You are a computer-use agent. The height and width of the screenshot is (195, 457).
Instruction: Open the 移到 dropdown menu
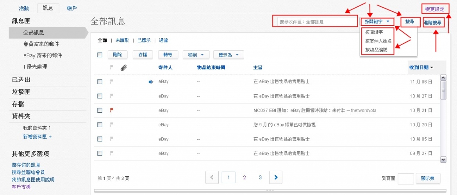tap(196, 55)
